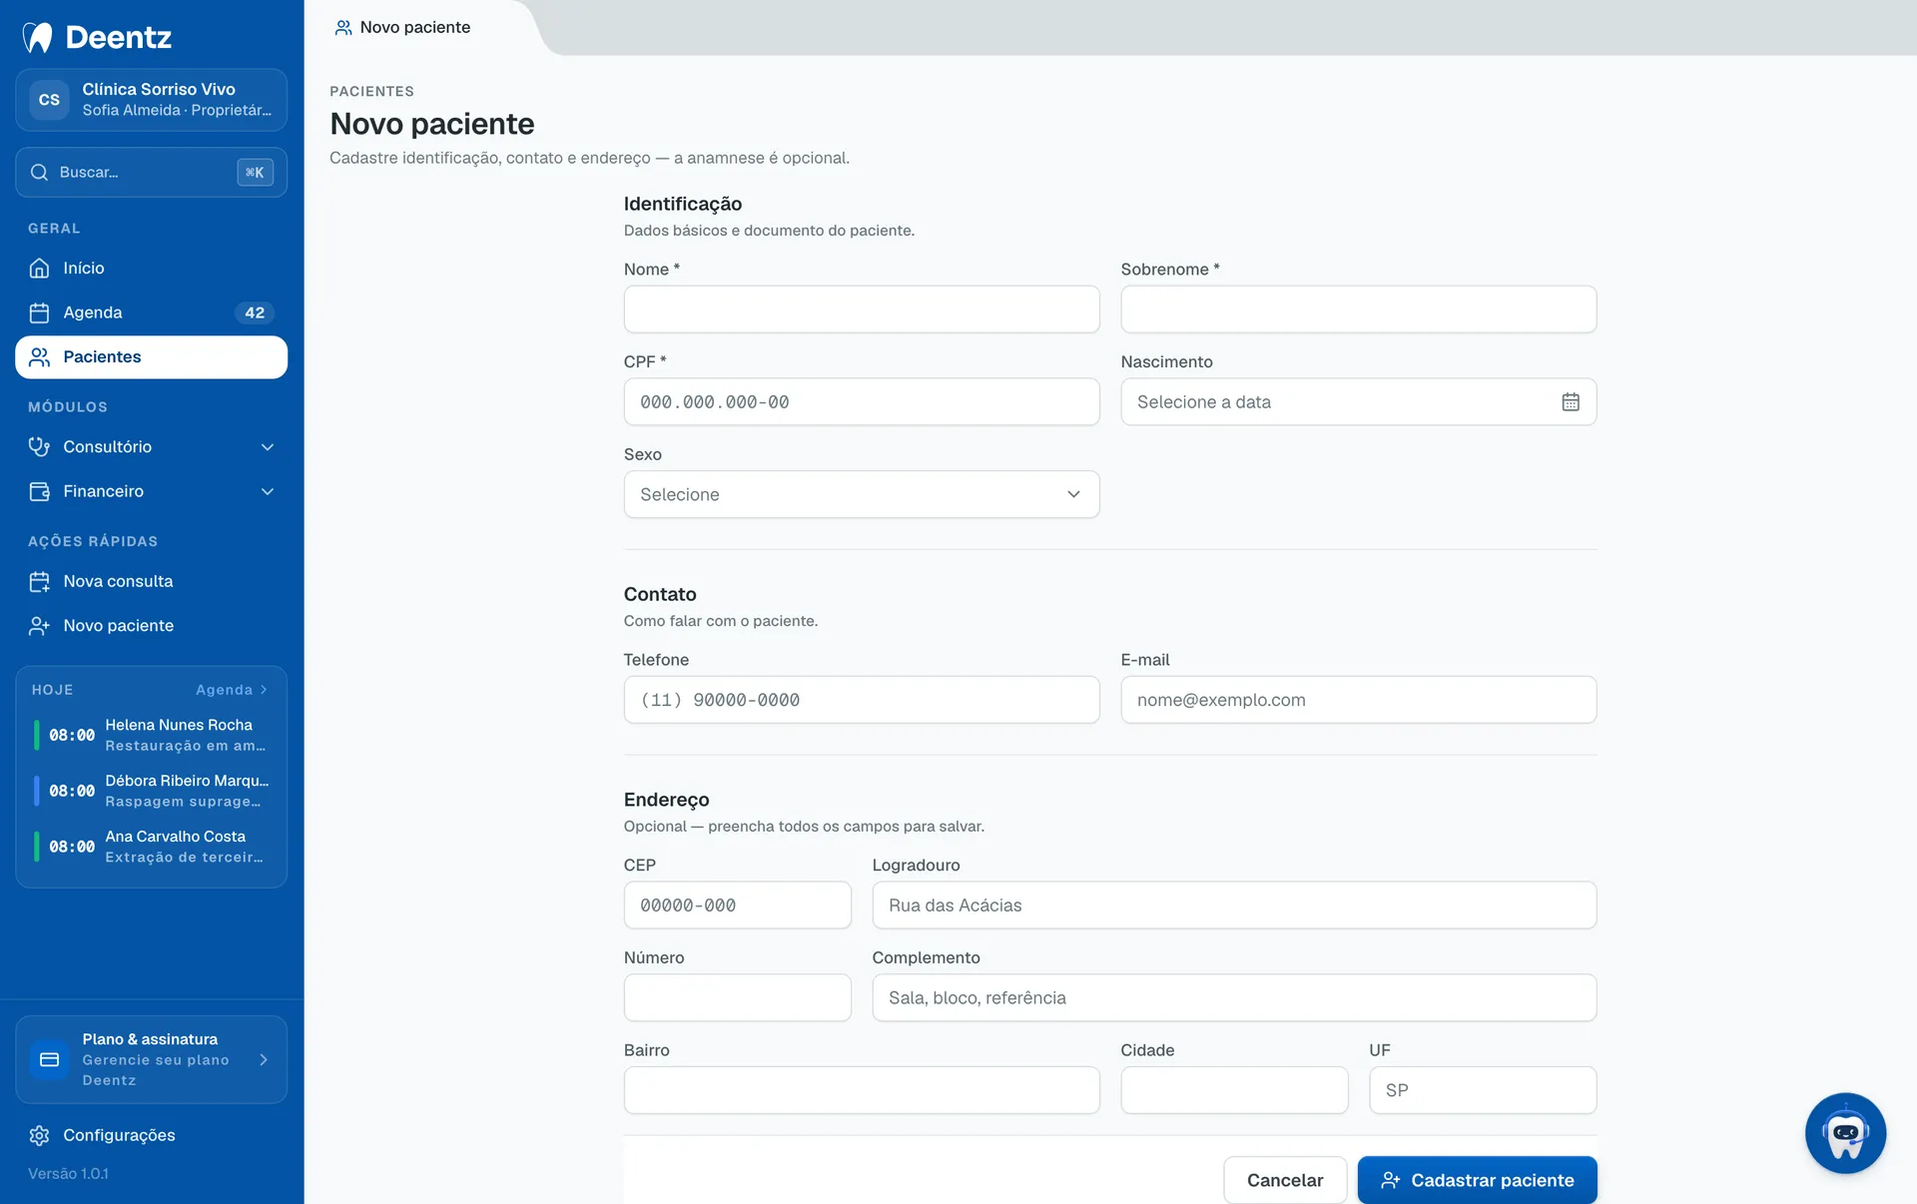This screenshot has width=1917, height=1204.
Task: Click the Agenda 42 count badge
Action: point(255,312)
